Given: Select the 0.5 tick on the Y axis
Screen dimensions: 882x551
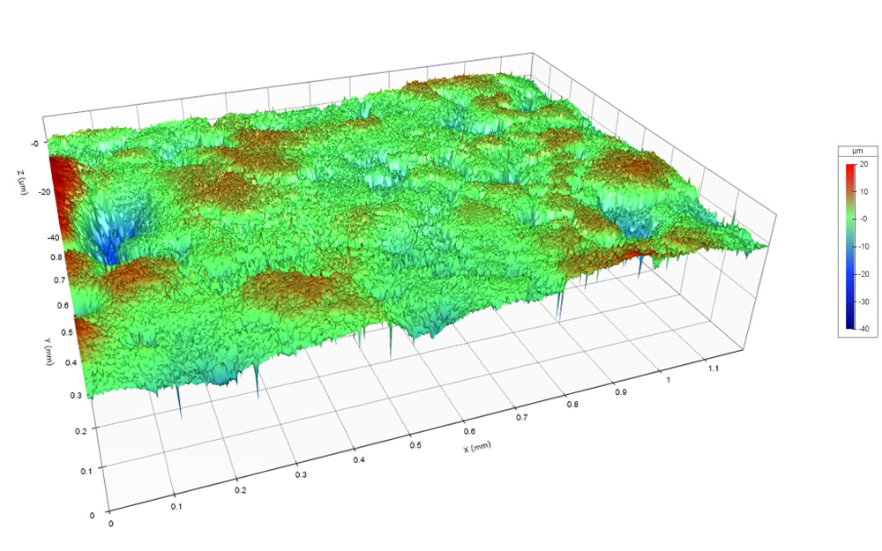Looking at the screenshot, I should (67, 332).
